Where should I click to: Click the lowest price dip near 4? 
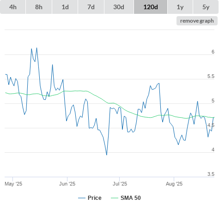tap(107, 155)
